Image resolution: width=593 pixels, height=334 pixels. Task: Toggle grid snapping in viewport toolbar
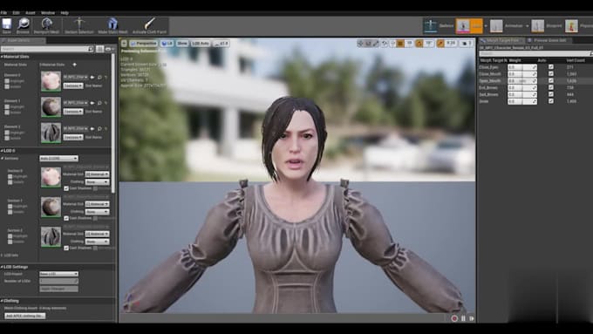[400, 44]
